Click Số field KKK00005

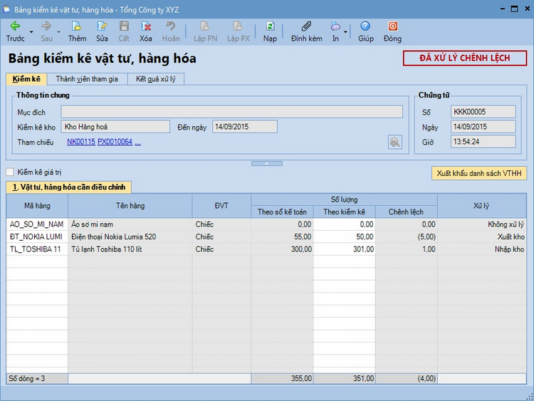tap(483, 112)
